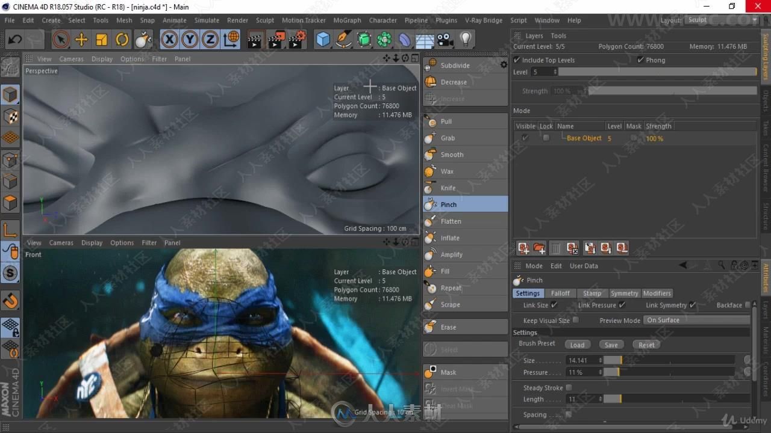Click the Load brush preset button
The height and width of the screenshot is (433, 771).
pos(577,345)
